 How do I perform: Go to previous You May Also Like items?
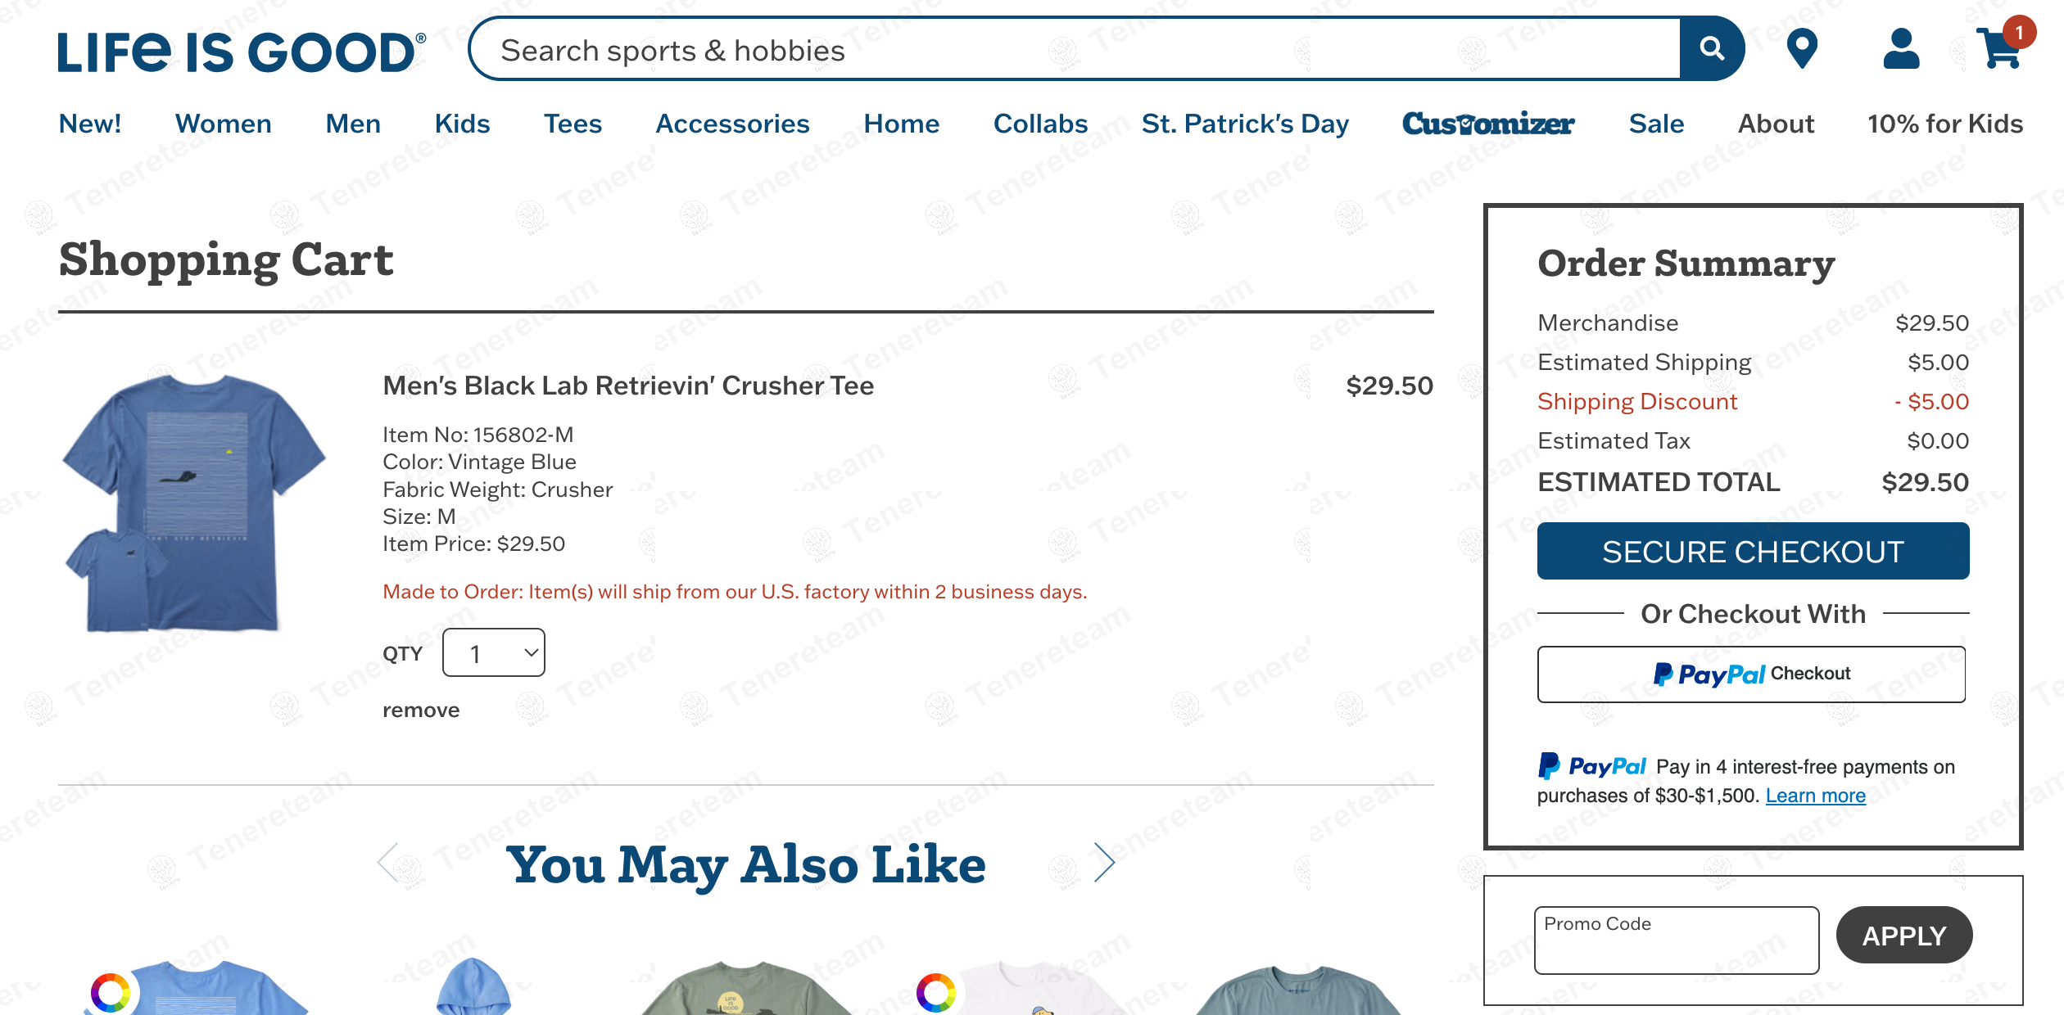point(388,863)
